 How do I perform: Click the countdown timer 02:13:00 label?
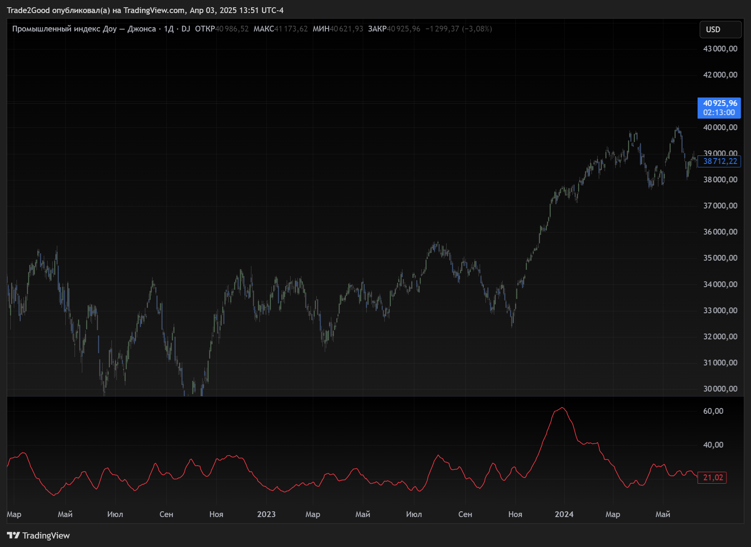pos(719,112)
